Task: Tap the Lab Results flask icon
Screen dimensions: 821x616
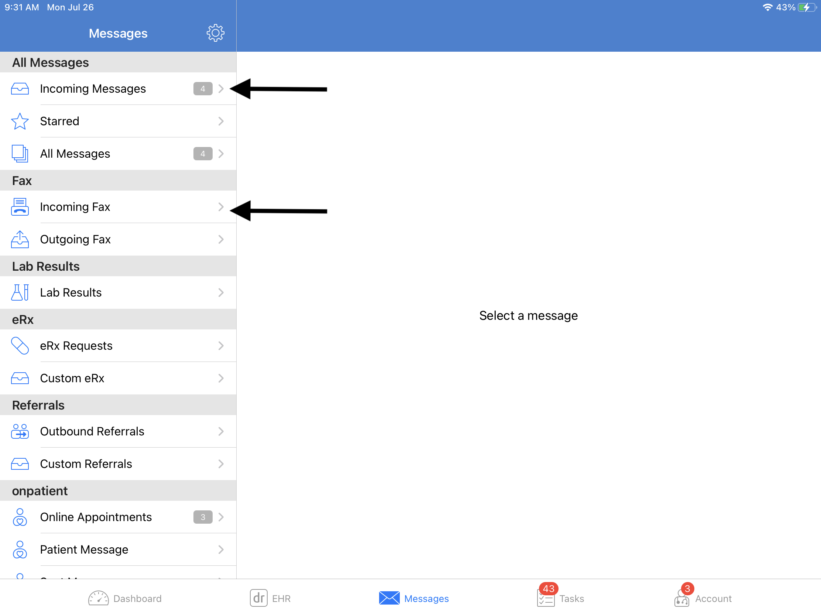Action: click(x=20, y=292)
